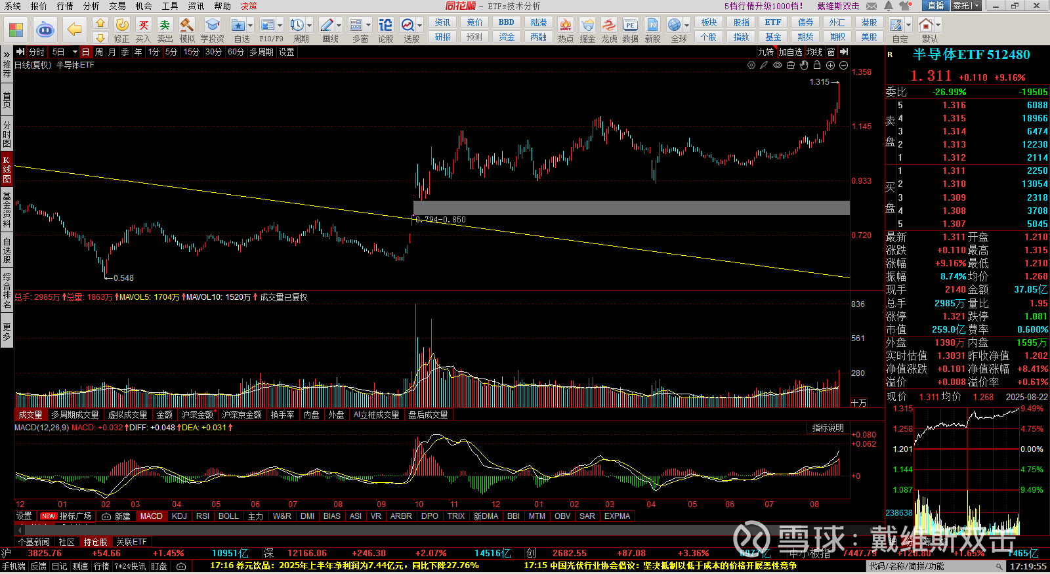This screenshot has height=574, width=1050.
Task: Click the 加自选 add to watchlist button
Action: click(790, 52)
